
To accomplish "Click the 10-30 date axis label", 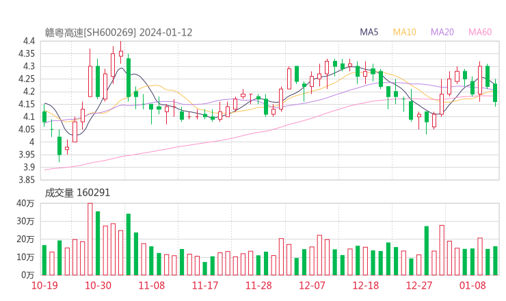I will (x=98, y=285).
